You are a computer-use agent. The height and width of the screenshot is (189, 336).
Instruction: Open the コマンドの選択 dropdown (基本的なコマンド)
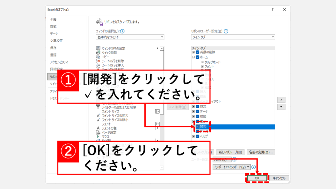(130, 37)
